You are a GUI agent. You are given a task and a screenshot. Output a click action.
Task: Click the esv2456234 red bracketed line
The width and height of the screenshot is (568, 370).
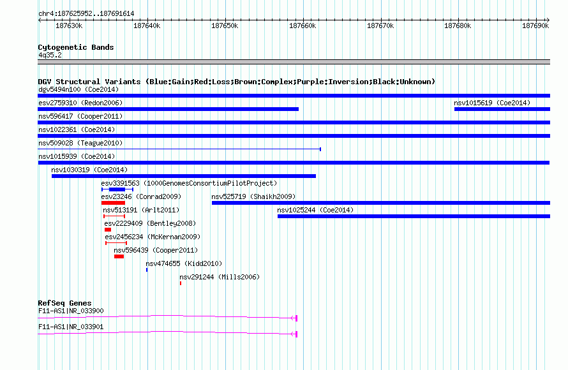coord(116,243)
